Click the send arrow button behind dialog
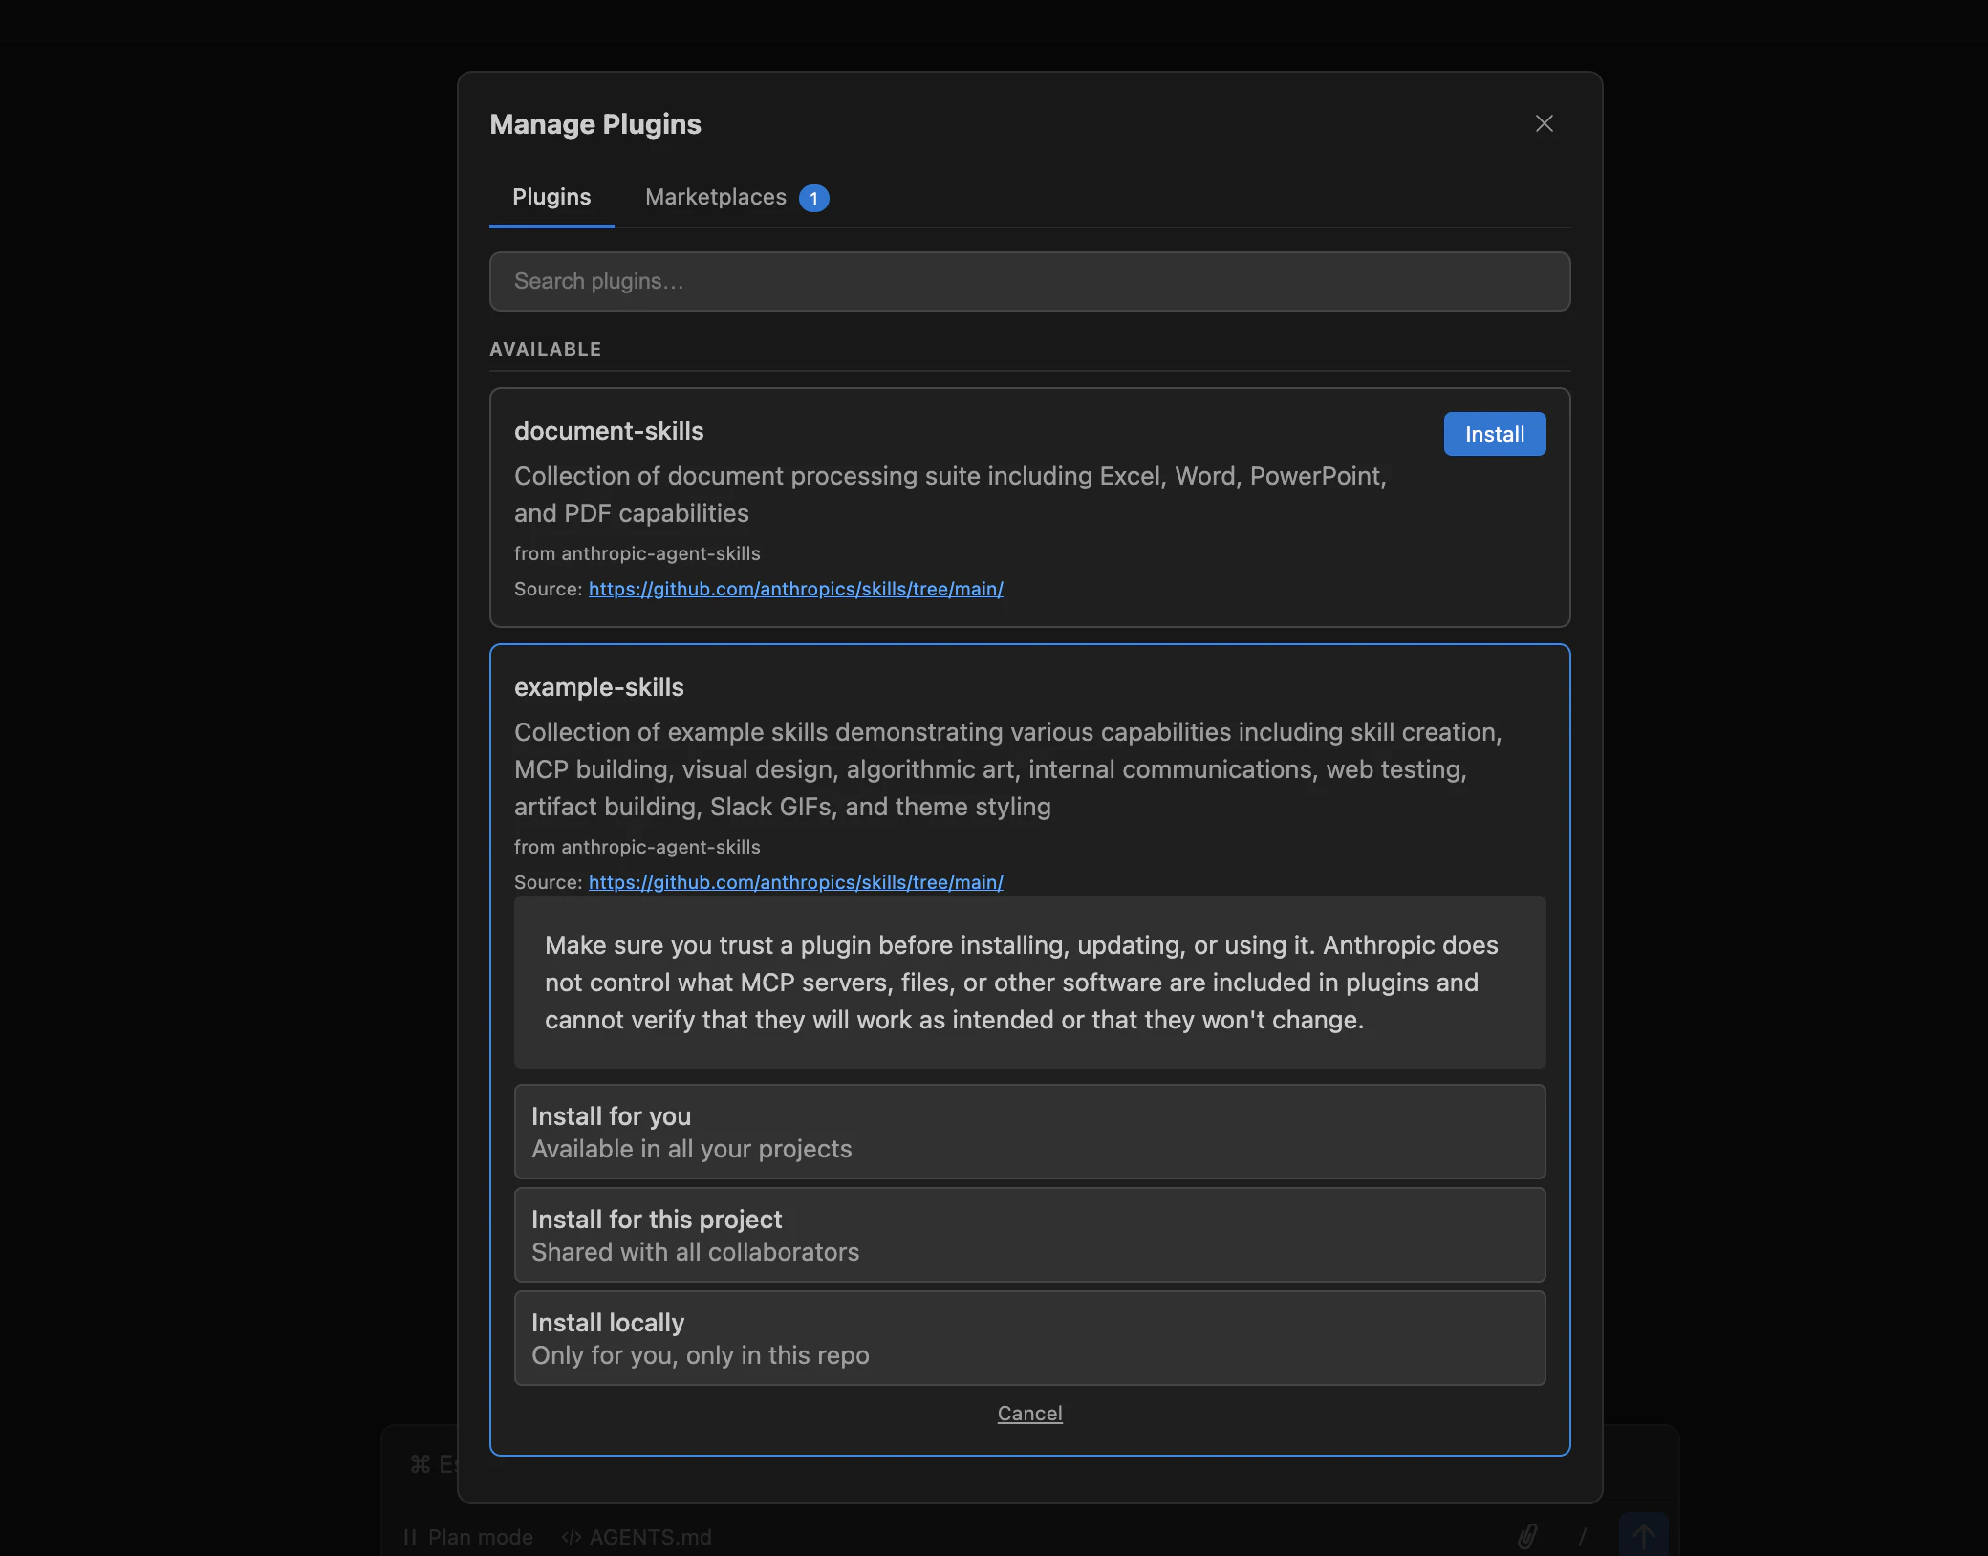Viewport: 1988px width, 1556px height. click(1643, 1535)
